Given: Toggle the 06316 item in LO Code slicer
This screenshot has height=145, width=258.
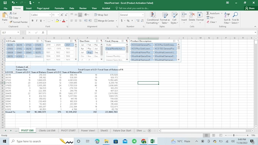Looking at the screenshot, I should pyautogui.click(x=10, y=45).
